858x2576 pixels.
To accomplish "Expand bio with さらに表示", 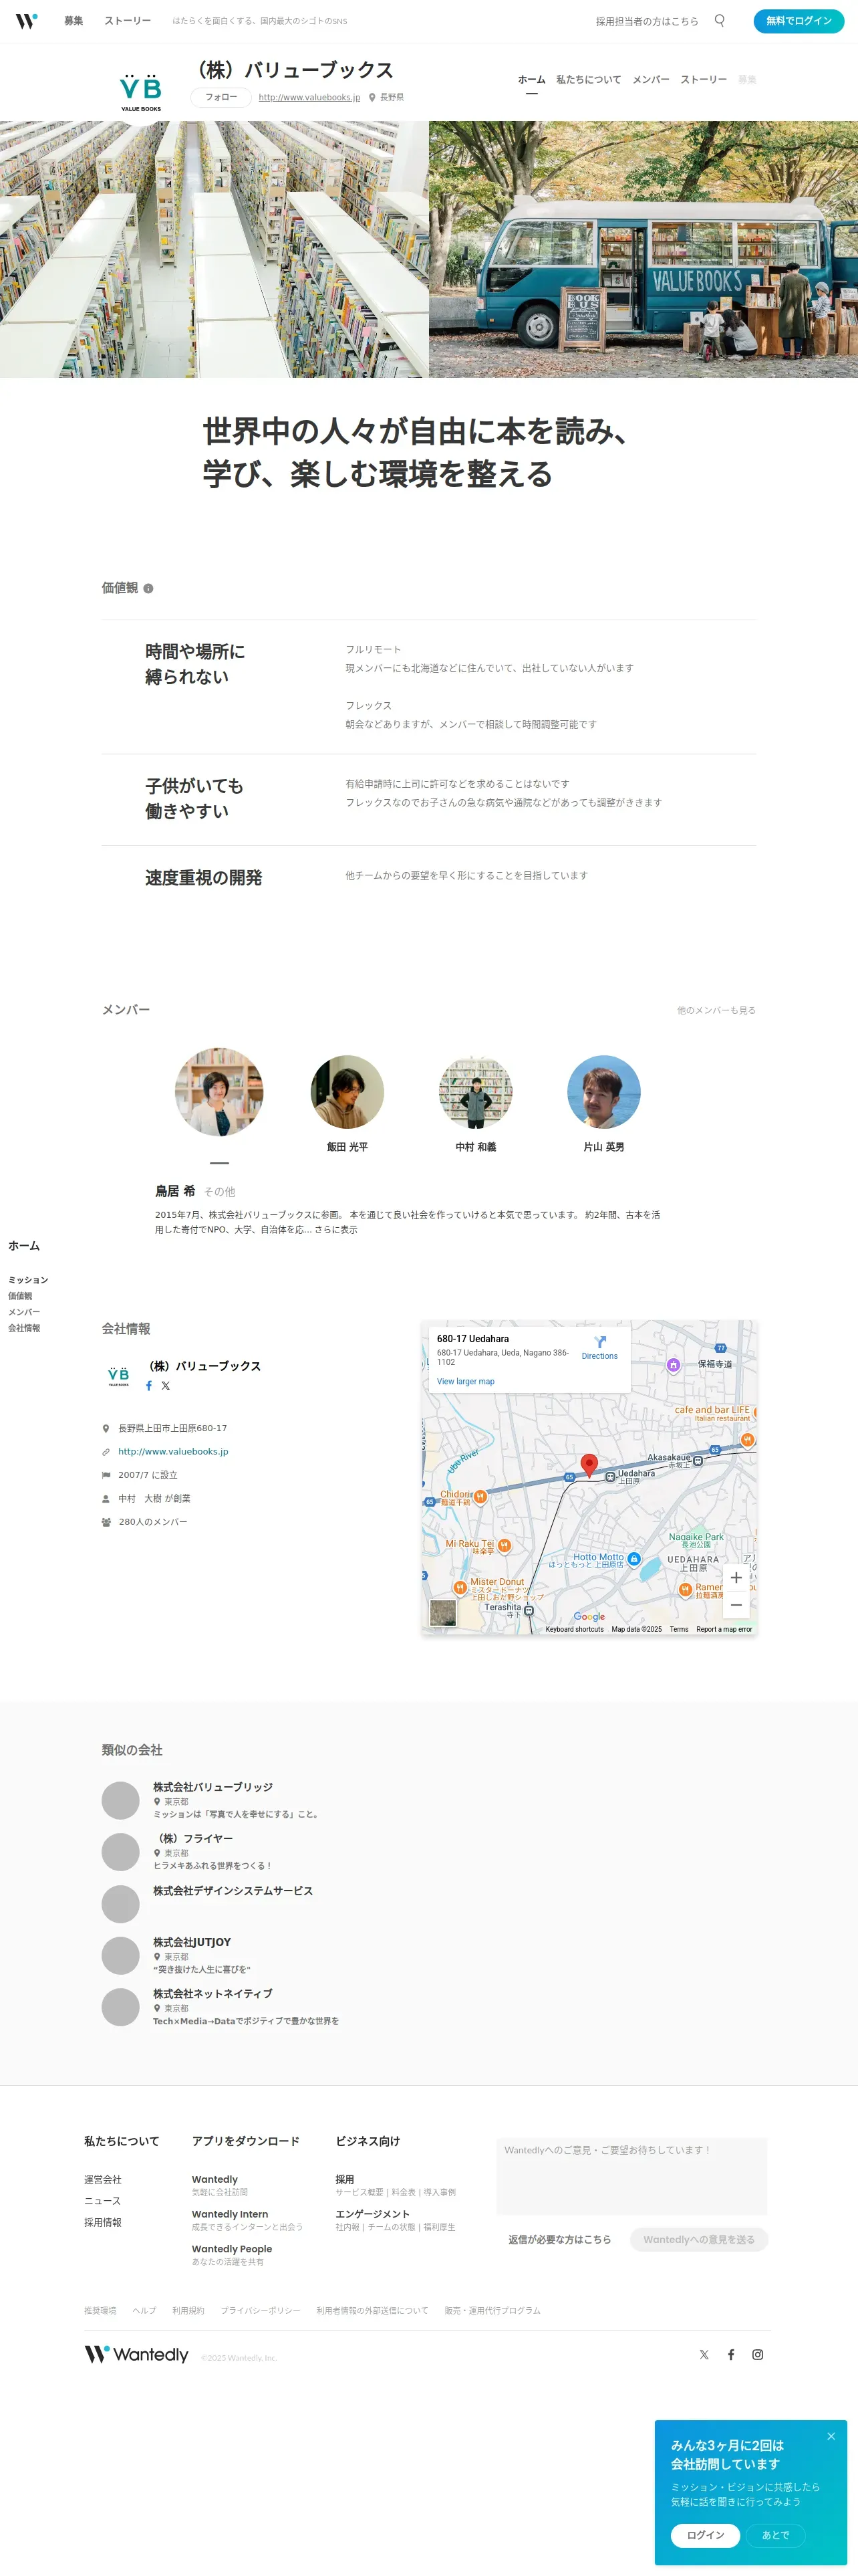I will [x=335, y=1229].
